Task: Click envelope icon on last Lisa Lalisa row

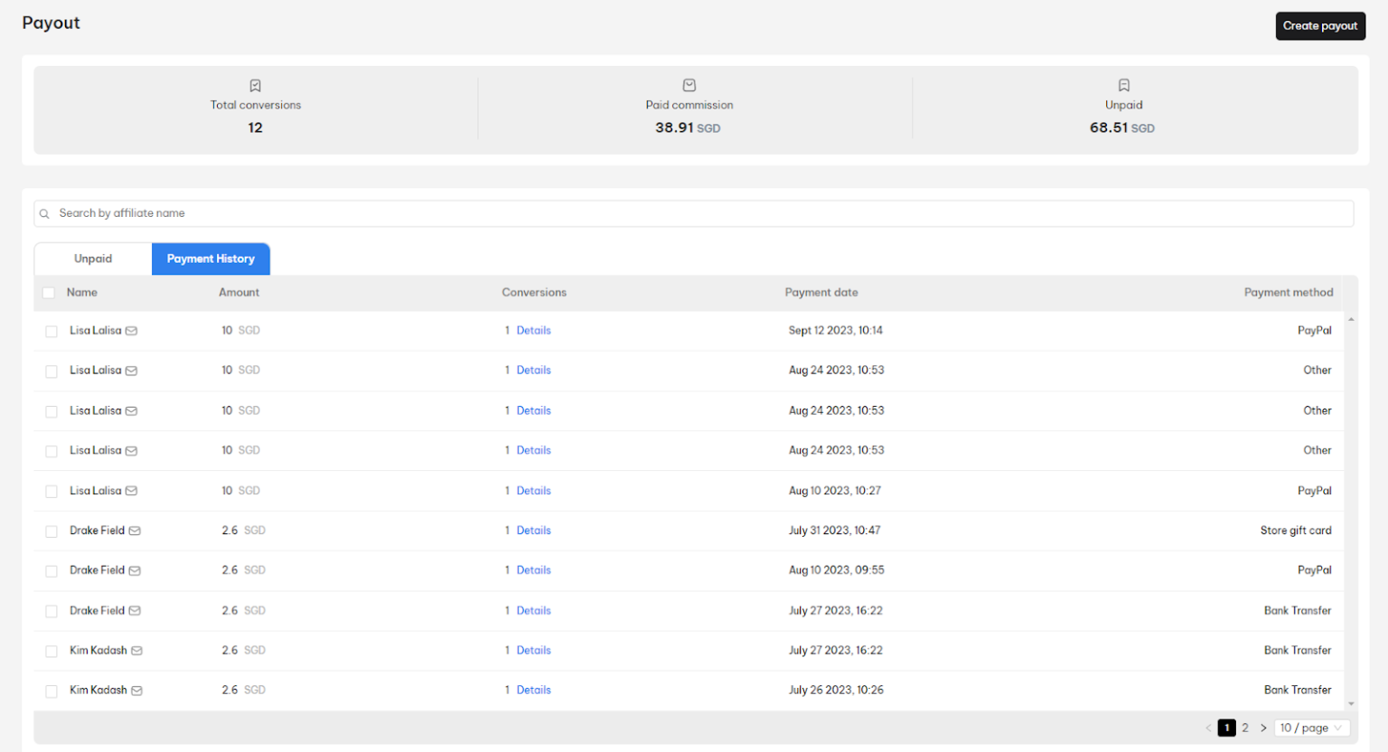Action: coord(132,490)
